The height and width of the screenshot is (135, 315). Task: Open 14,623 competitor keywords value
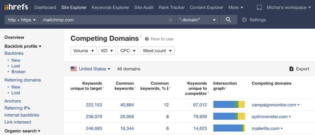200,128
